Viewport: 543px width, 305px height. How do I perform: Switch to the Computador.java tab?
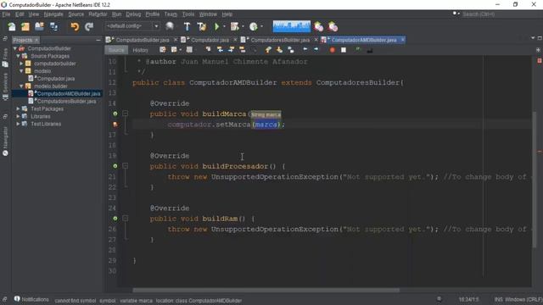(x=210, y=40)
